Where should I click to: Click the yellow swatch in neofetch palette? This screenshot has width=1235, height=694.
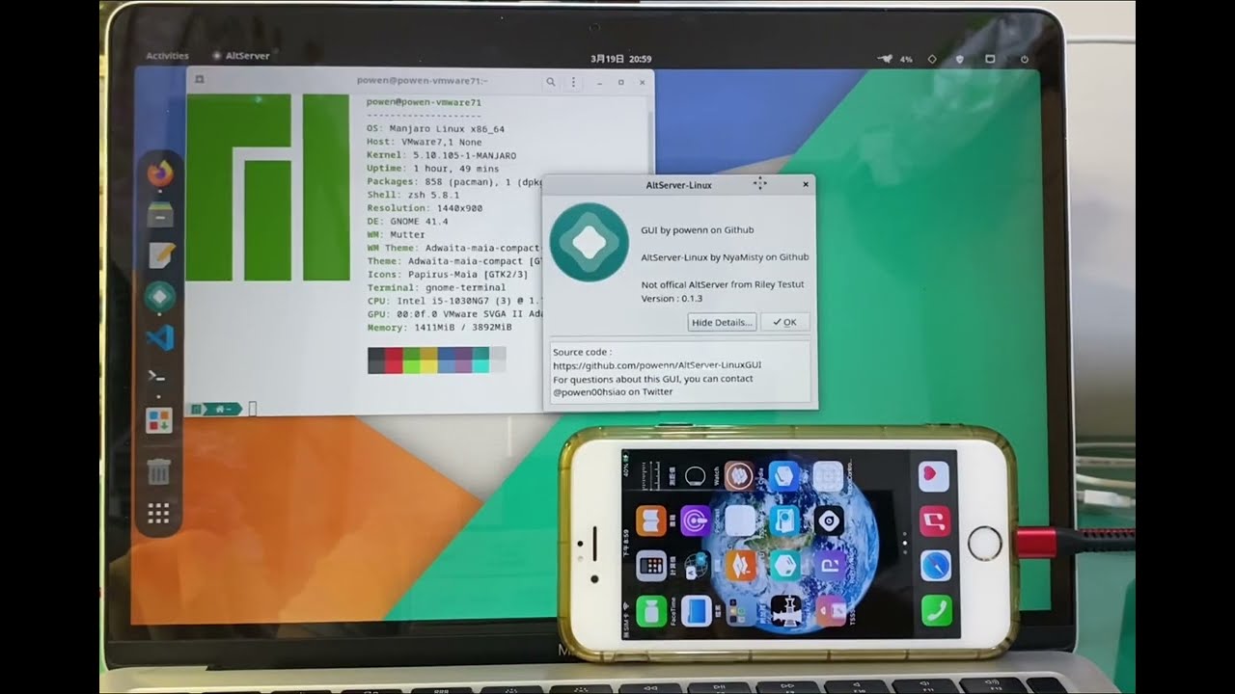(x=428, y=361)
